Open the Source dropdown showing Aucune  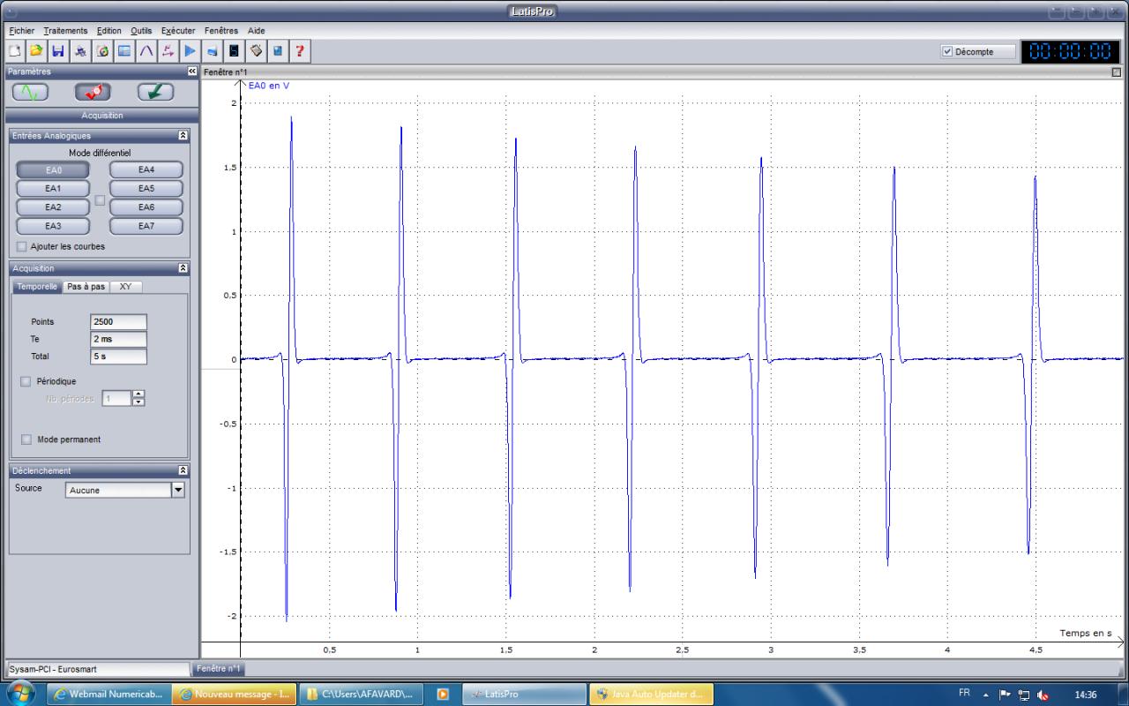coord(178,490)
